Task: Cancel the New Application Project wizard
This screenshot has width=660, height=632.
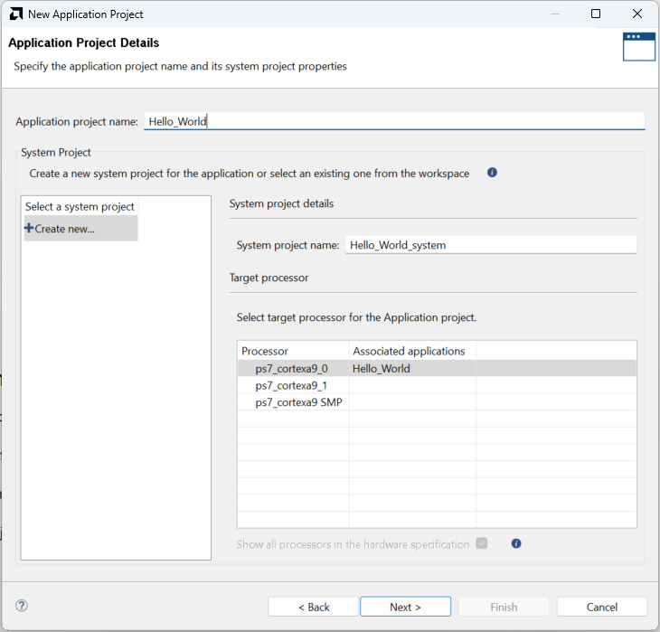Action: (x=601, y=607)
